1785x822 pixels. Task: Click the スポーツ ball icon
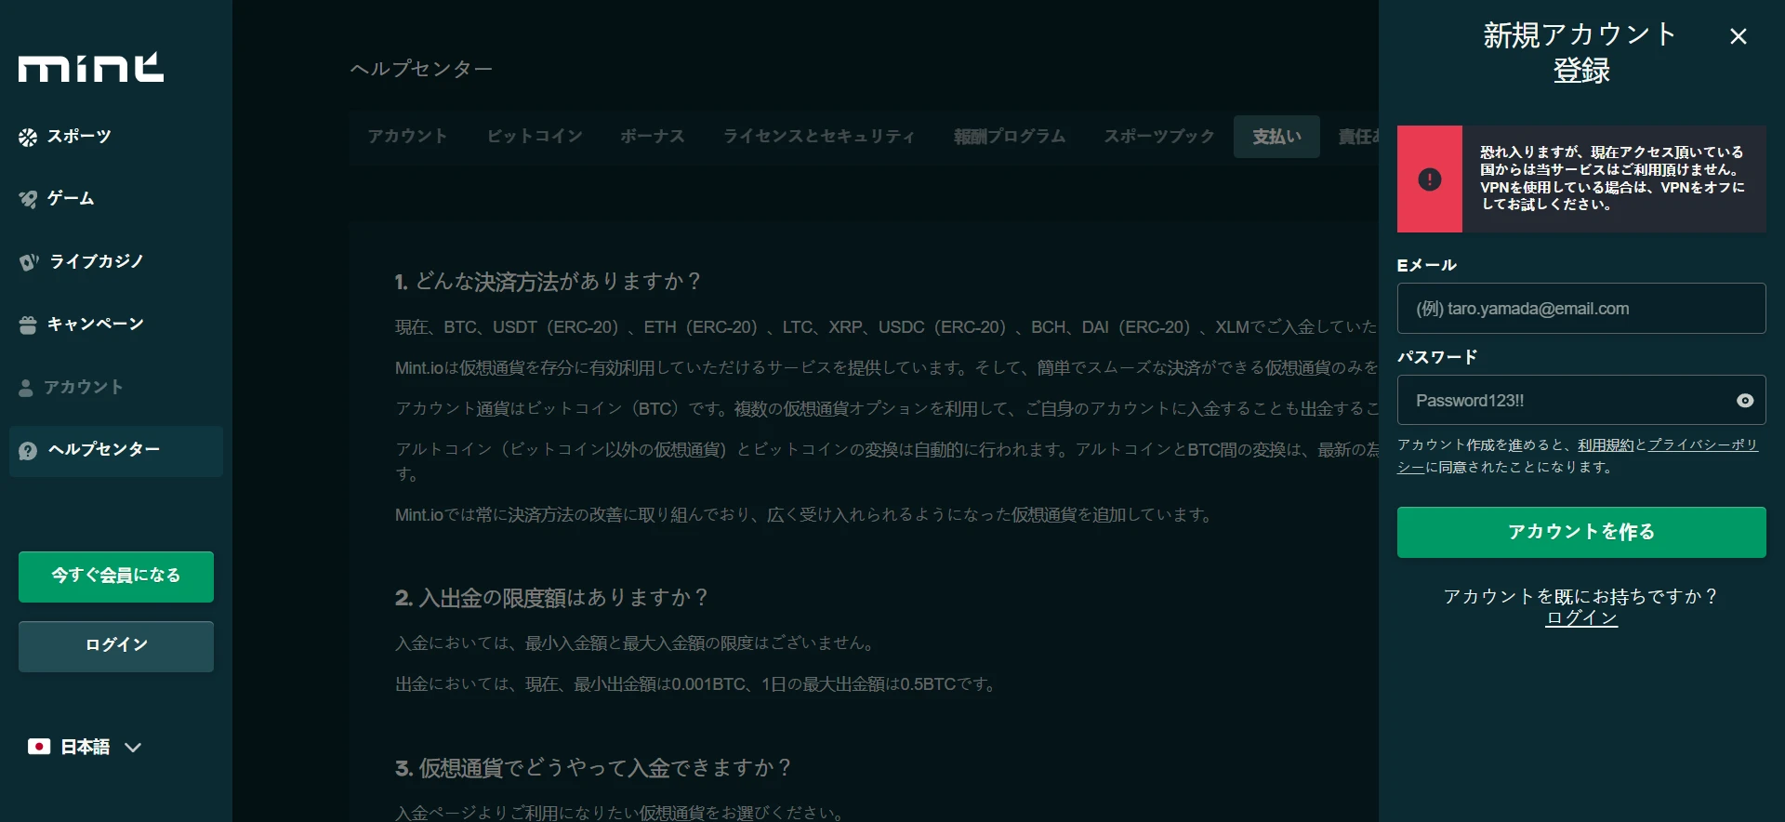pos(28,138)
